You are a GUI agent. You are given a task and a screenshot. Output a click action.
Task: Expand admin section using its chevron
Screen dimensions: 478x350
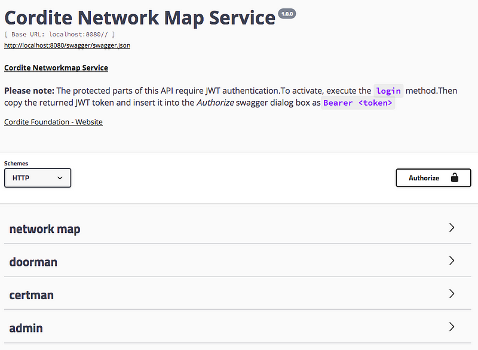click(452, 327)
